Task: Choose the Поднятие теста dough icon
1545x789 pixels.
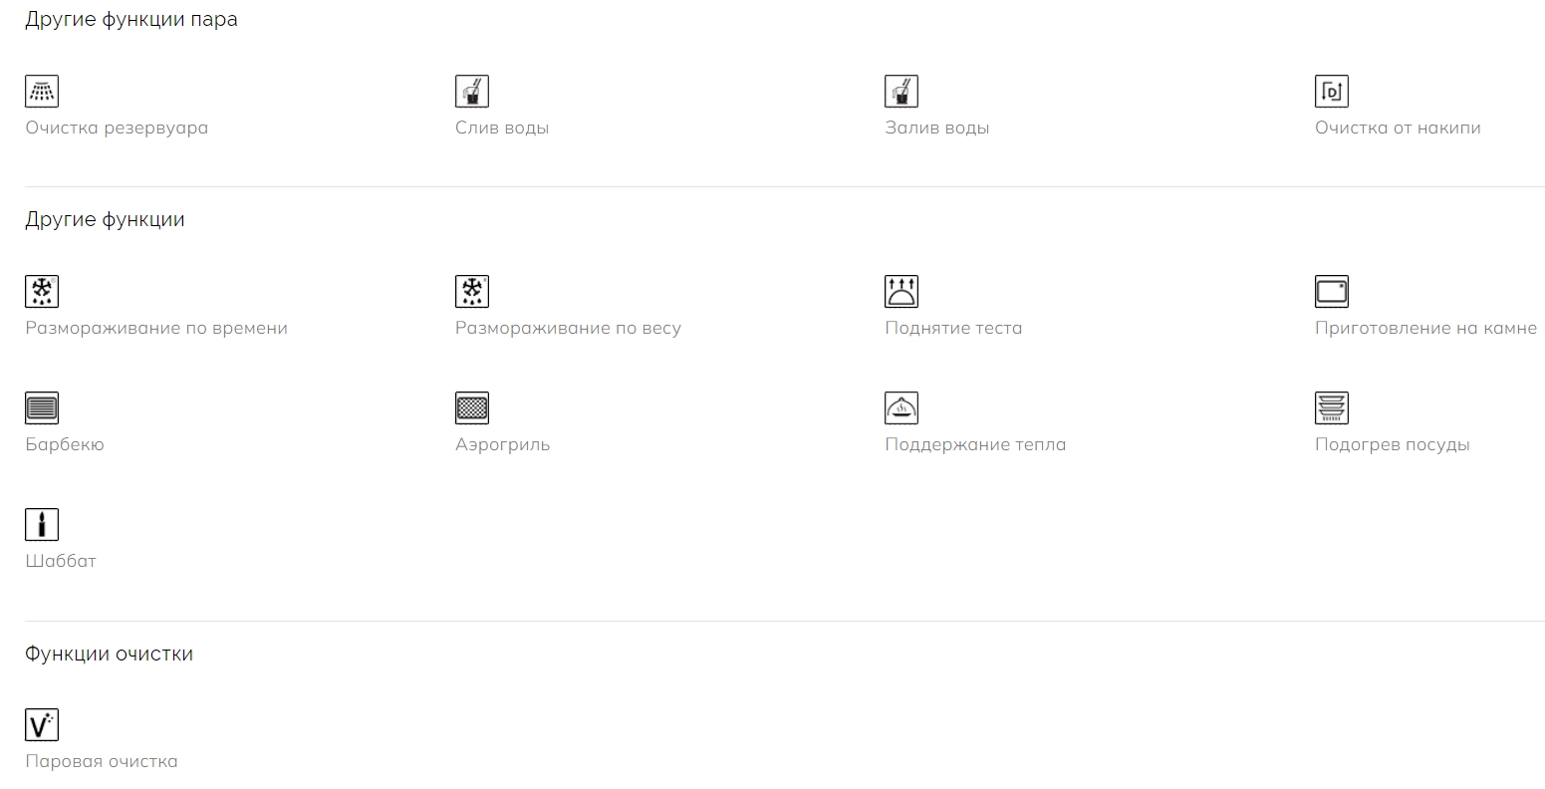Action: pos(901,292)
